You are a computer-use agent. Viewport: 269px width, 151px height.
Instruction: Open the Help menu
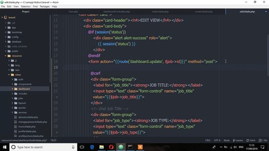pos(54,7)
